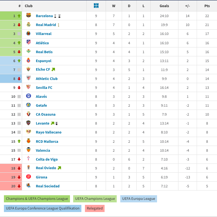Open the Espanyol team link
217x217 pixels.
coord(44,61)
